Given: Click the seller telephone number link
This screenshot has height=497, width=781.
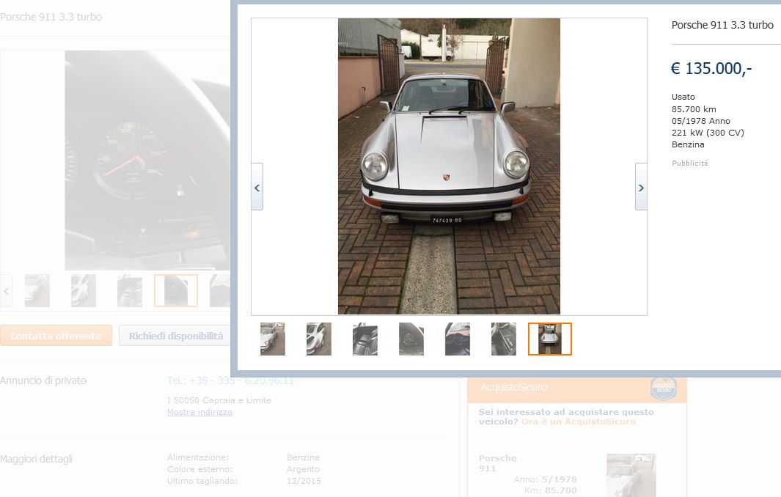Looking at the screenshot, I should click(230, 381).
